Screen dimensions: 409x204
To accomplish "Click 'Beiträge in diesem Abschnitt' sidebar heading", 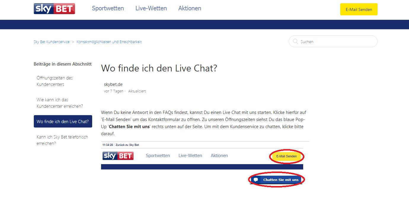I will click(63, 64).
